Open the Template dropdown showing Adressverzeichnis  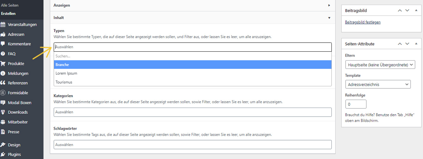point(378,85)
